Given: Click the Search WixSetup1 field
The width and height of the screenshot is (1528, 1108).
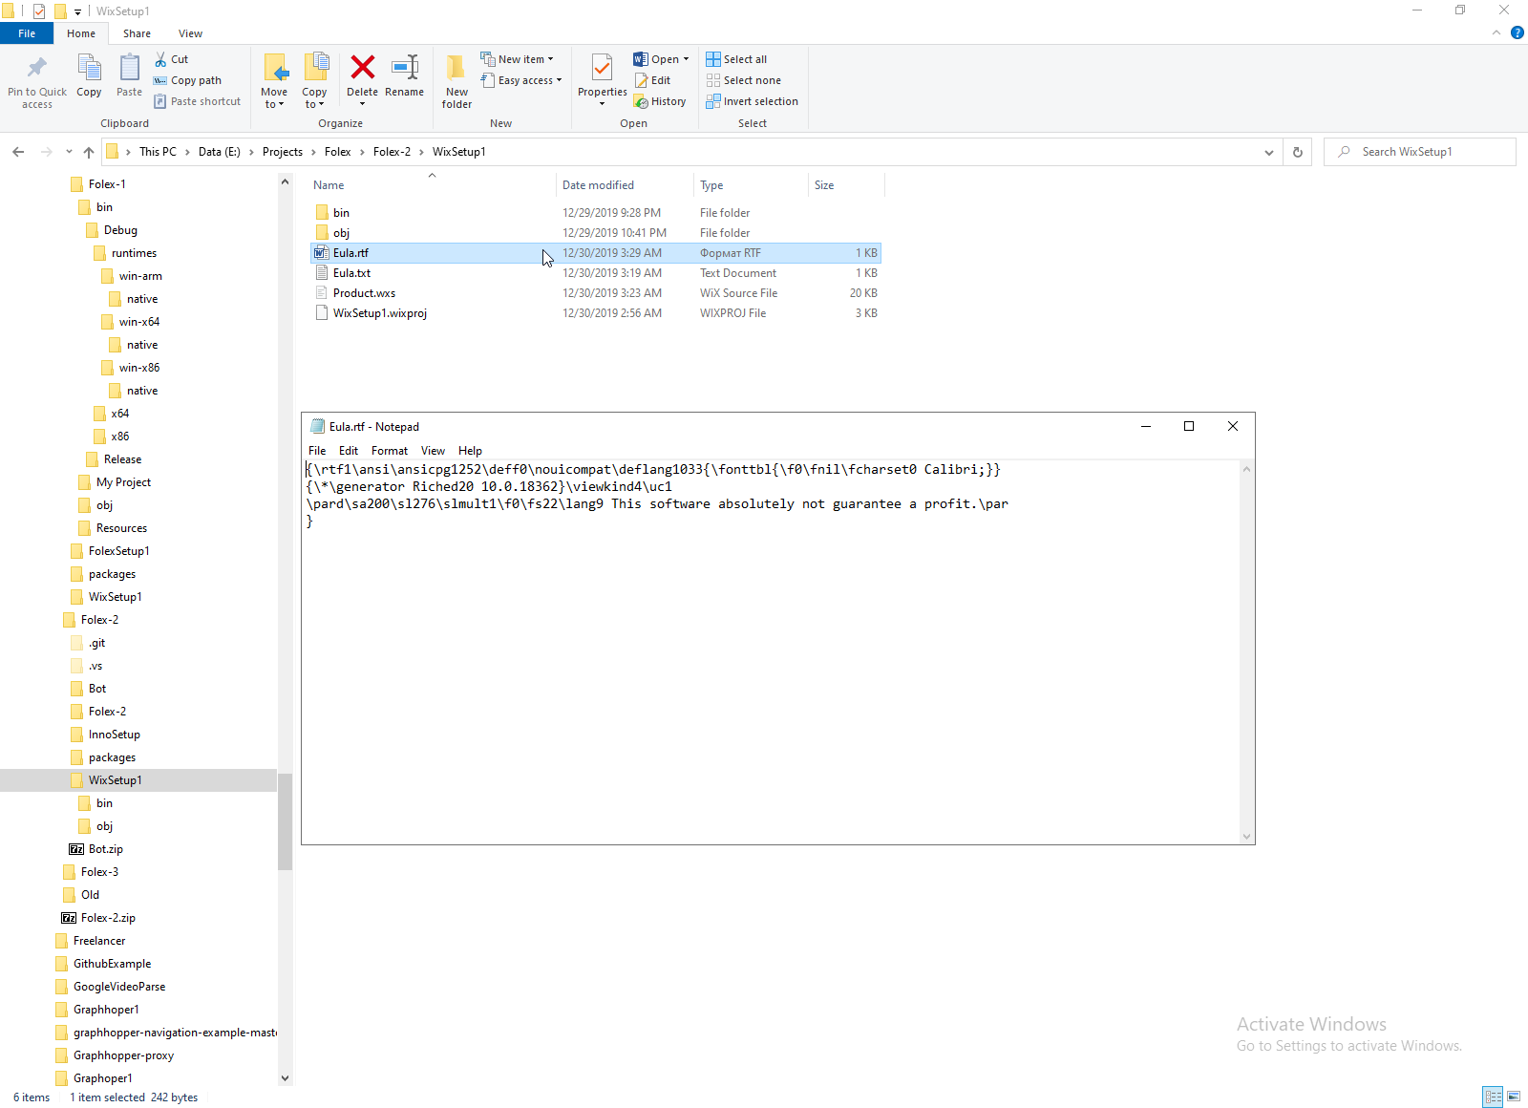Looking at the screenshot, I should click(x=1420, y=152).
